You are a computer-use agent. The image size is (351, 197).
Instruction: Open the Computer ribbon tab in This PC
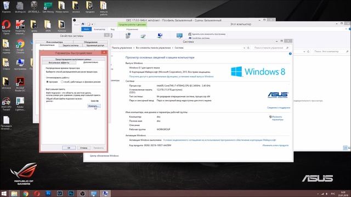pos(99,29)
